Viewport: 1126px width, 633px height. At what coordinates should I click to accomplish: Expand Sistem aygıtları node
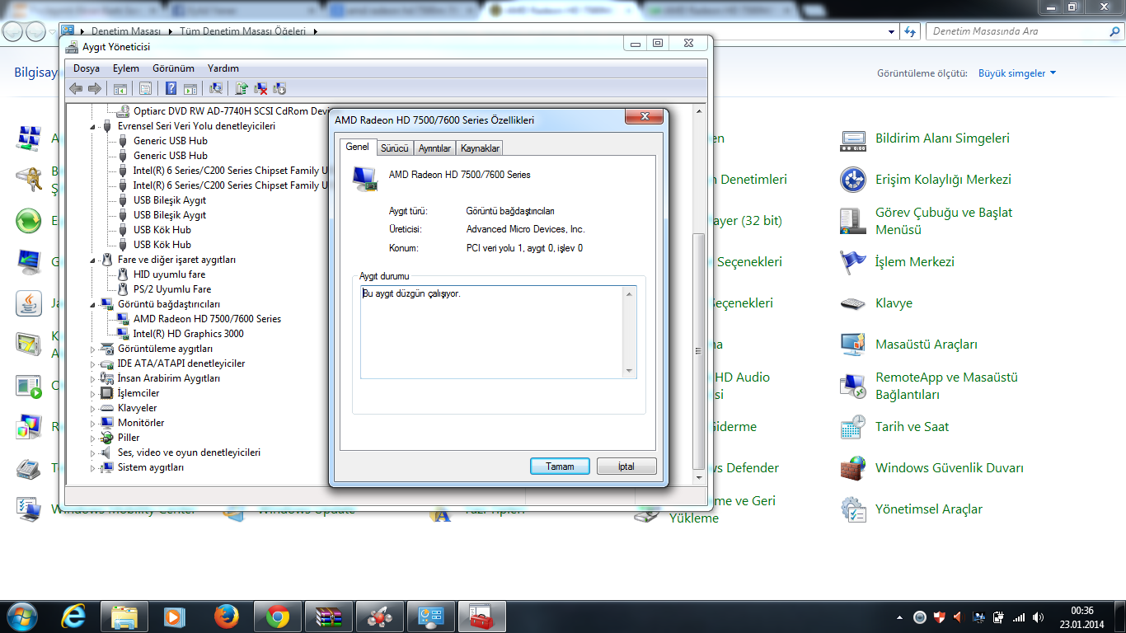pyautogui.click(x=93, y=467)
